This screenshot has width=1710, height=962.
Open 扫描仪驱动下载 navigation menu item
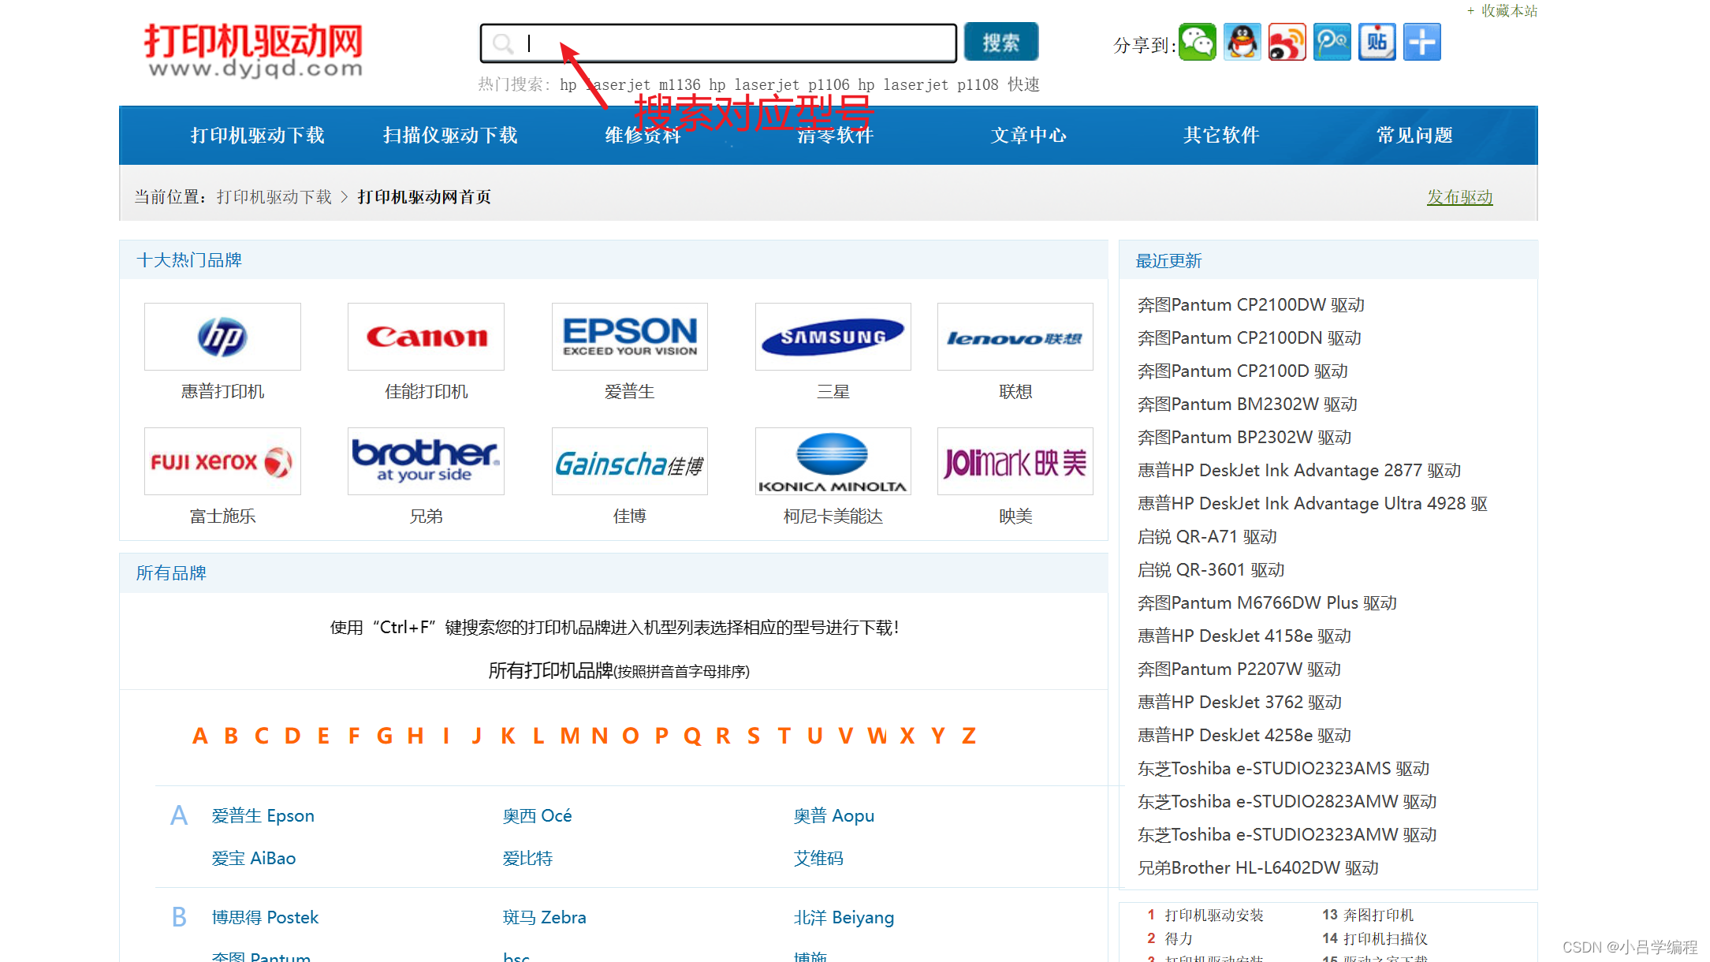point(450,136)
